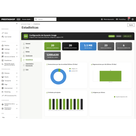Click the Diseño monitor icon
This screenshot has height=136, width=136.
click(3, 77)
